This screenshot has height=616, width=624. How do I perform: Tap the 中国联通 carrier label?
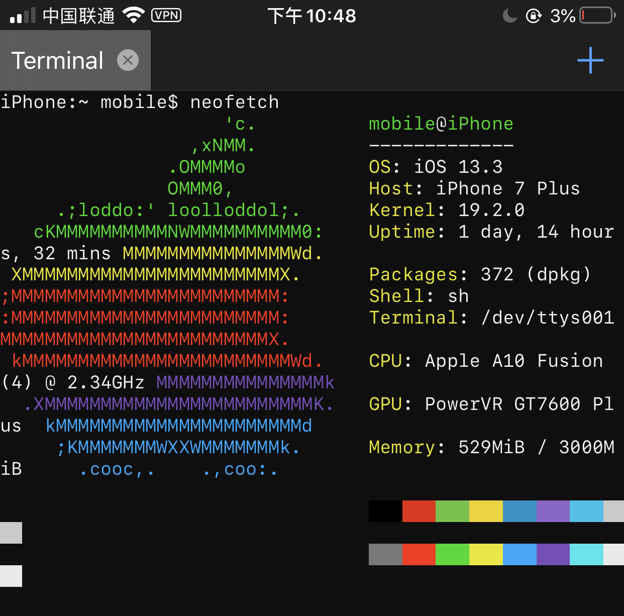79,16
